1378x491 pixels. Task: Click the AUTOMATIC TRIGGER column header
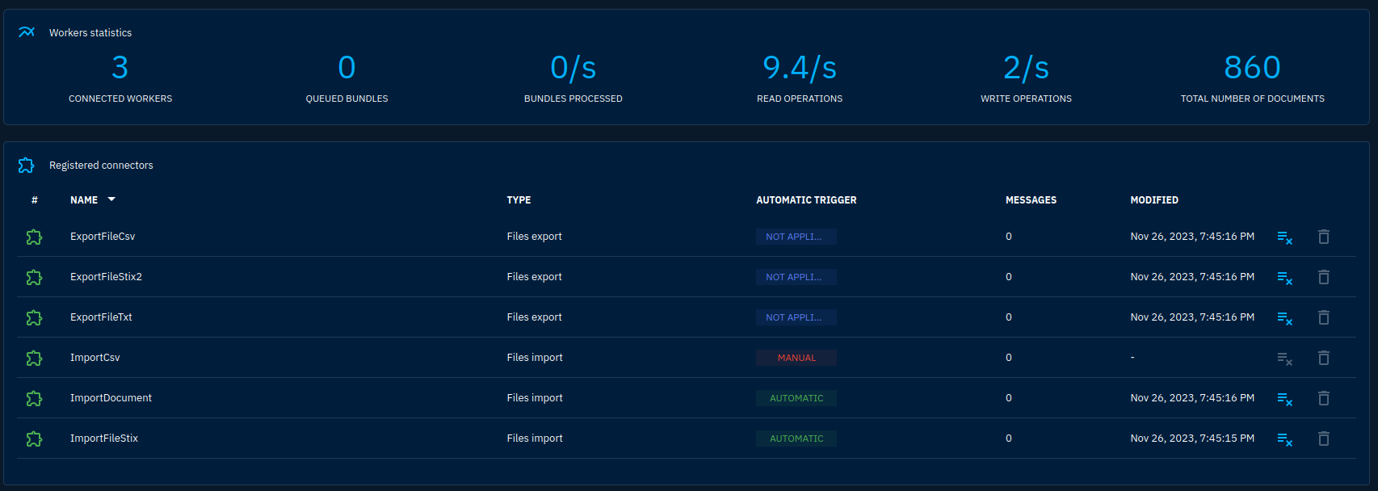click(805, 200)
